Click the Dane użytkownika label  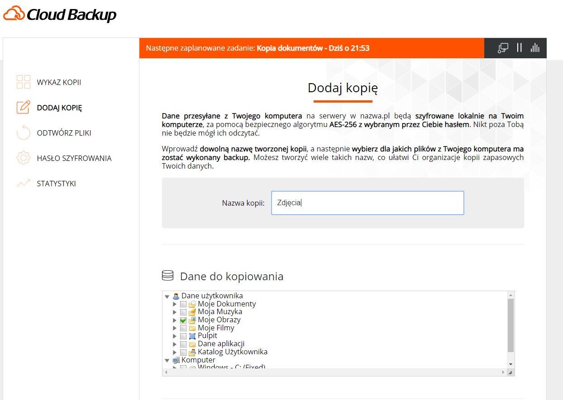point(212,296)
